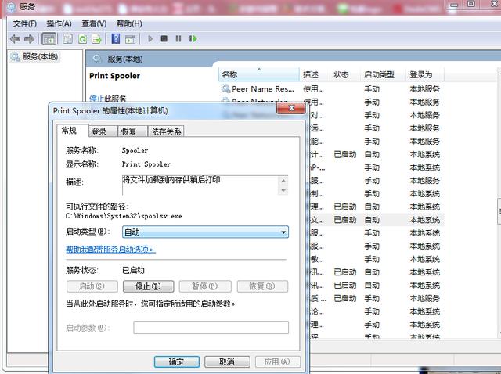Viewport: 501px width, 374px height.
Task: Sort by the 启动类型 column header
Action: click(x=383, y=75)
